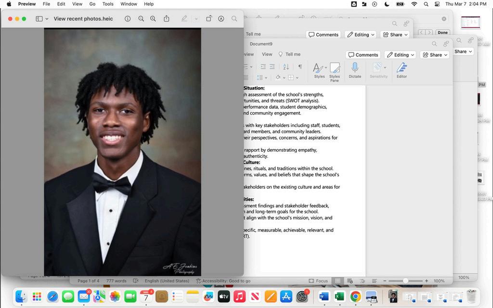
Task: Show the Preview inspector info icon
Action: [x=127, y=19]
